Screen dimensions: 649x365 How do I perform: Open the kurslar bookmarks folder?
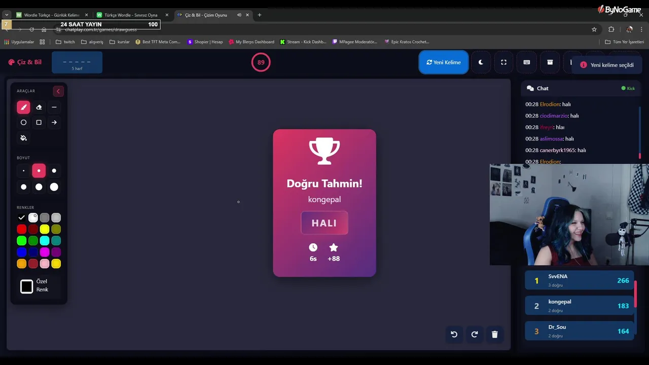click(120, 42)
